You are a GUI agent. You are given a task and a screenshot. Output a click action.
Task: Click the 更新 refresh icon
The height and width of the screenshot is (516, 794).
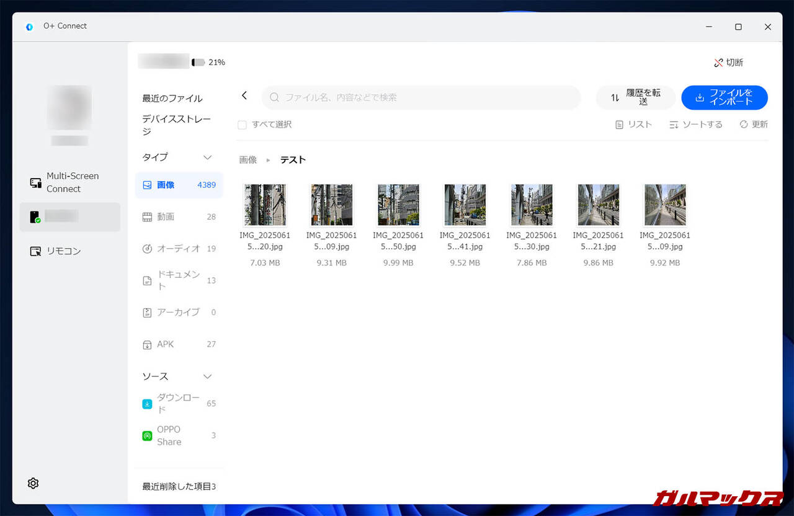pyautogui.click(x=744, y=125)
